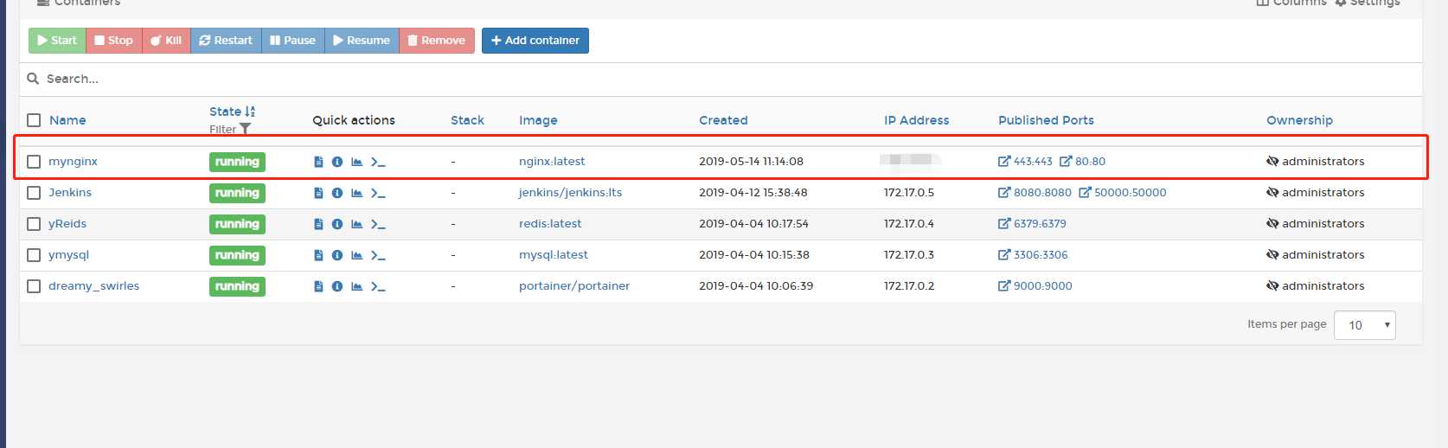
Task: Open the Jenkins container link
Action: (x=70, y=193)
